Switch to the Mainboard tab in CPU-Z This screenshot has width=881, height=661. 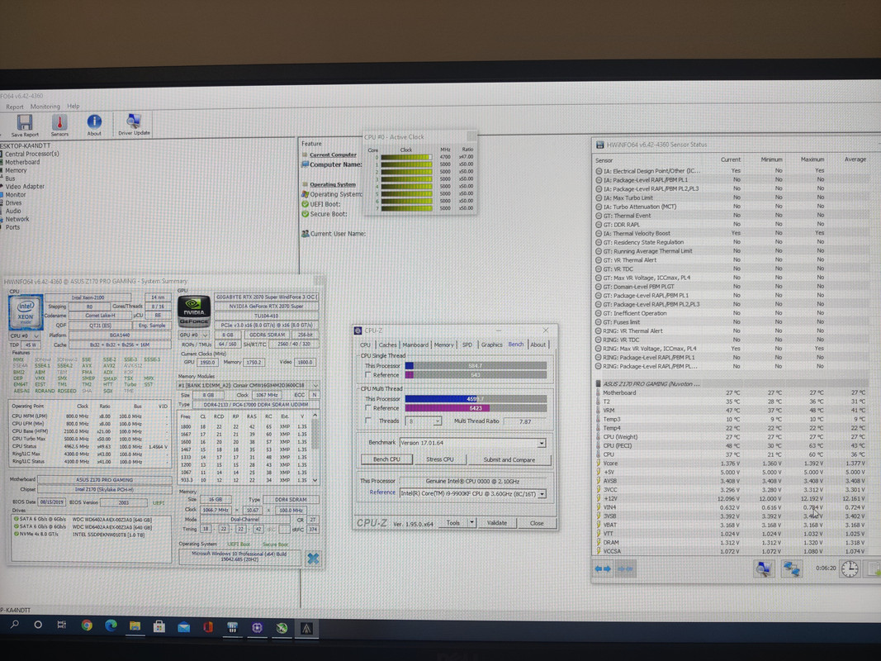415,345
